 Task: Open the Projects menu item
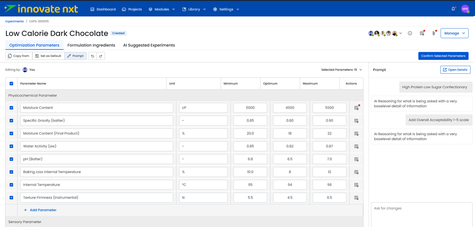(x=132, y=9)
